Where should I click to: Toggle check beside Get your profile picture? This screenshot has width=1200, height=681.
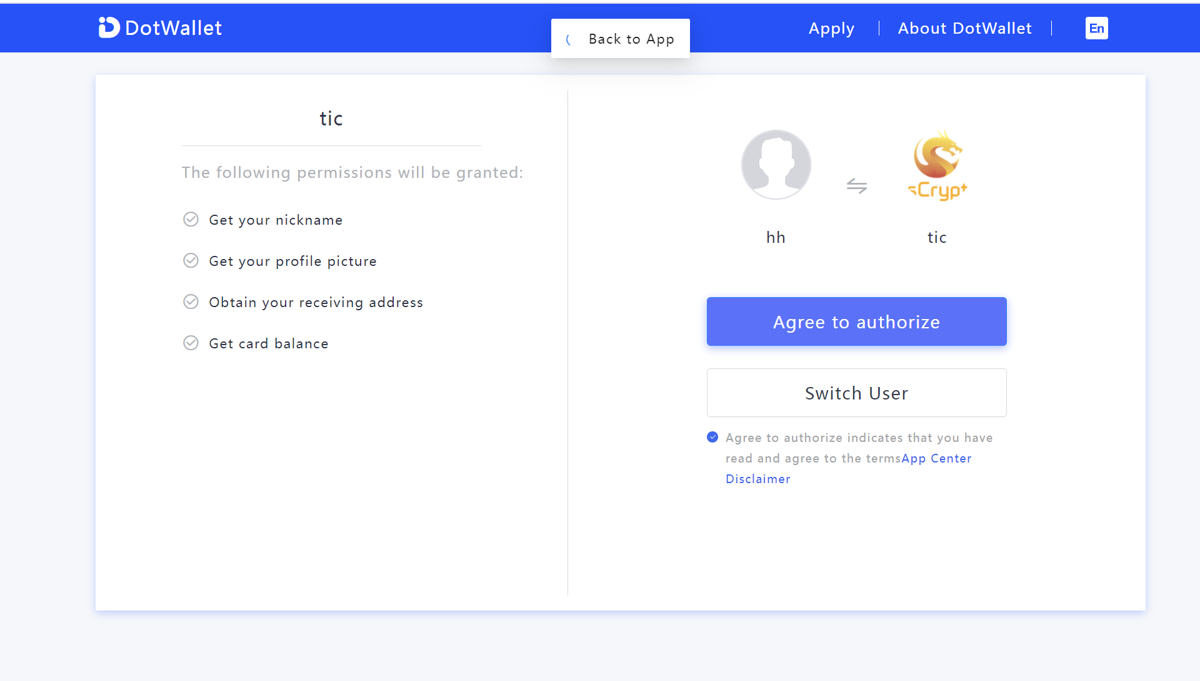191,261
